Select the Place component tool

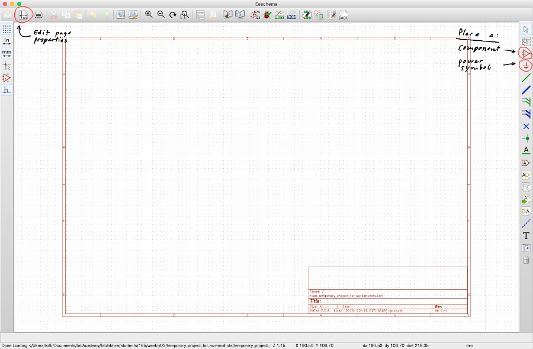(x=526, y=53)
